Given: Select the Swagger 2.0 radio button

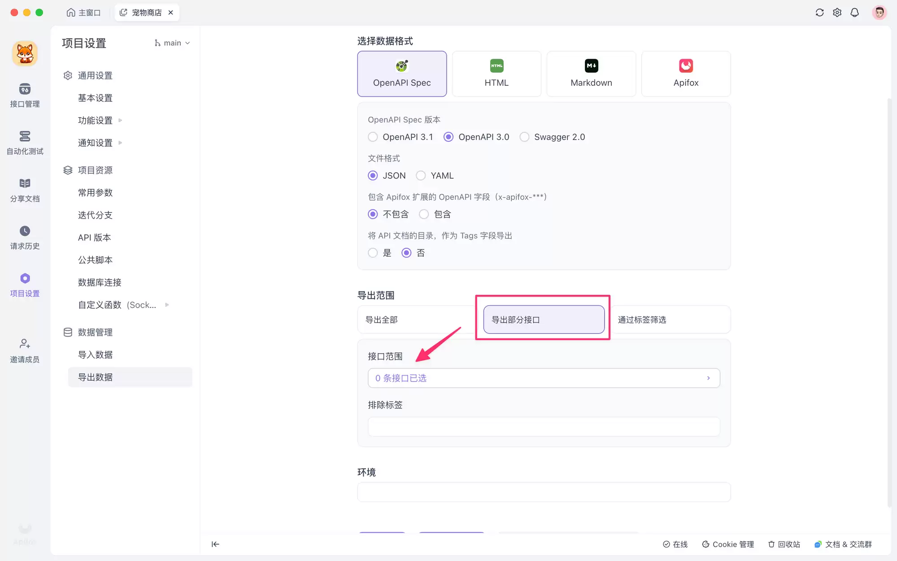Looking at the screenshot, I should click(524, 137).
